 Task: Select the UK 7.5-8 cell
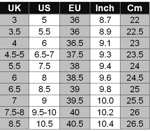pyautogui.click(x=14, y=112)
